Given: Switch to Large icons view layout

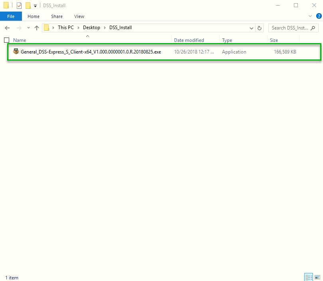Looking at the screenshot, I should [x=317, y=277].
